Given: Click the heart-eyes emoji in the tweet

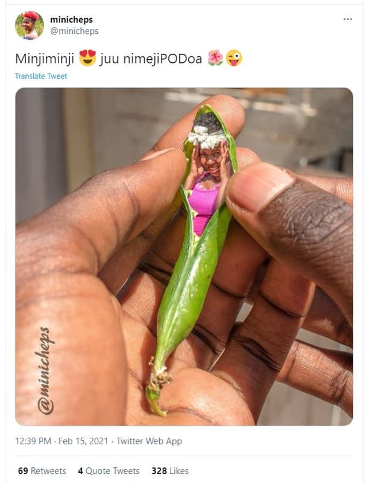Looking at the screenshot, I should click(x=87, y=59).
